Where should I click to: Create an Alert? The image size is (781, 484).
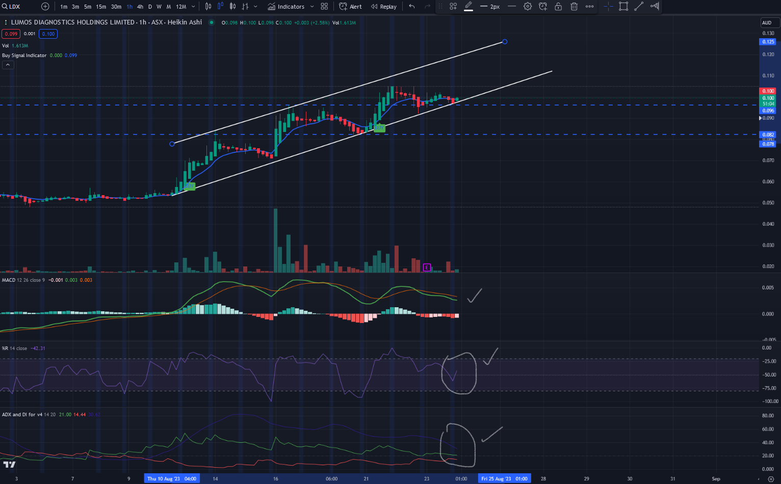351,7
